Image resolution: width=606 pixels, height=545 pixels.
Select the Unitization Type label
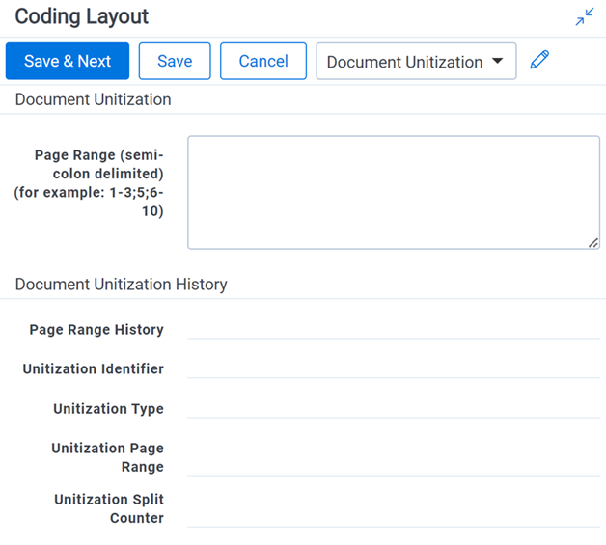click(109, 409)
